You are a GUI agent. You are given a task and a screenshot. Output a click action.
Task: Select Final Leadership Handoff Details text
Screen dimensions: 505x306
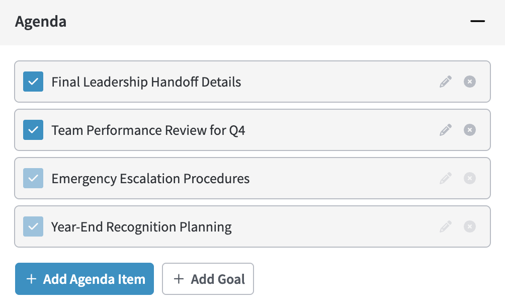tap(146, 82)
